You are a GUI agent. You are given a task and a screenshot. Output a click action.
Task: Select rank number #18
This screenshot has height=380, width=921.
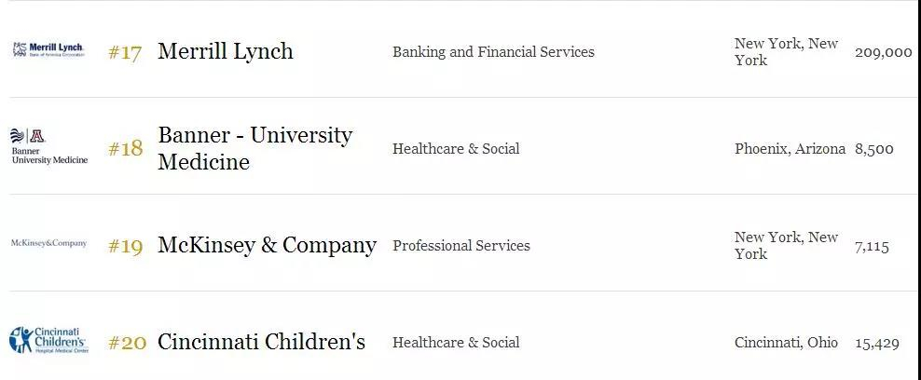point(125,149)
